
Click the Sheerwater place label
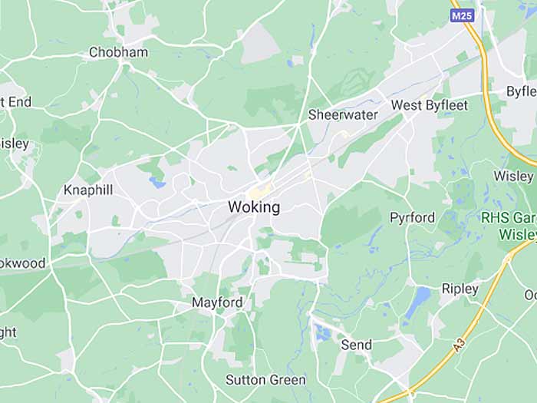[343, 115]
